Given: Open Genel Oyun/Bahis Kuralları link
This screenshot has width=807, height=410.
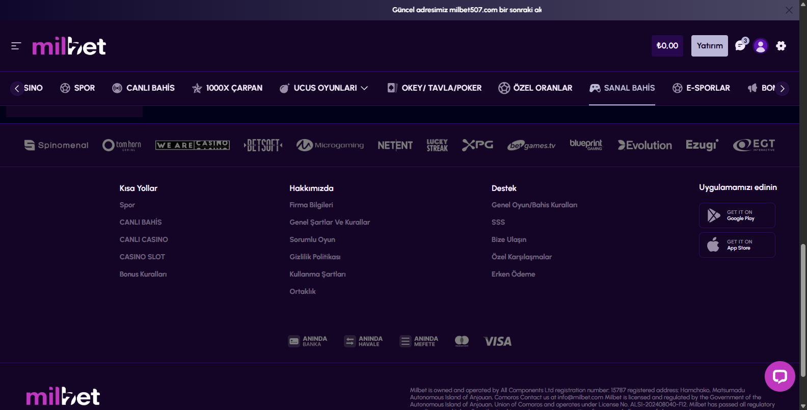Looking at the screenshot, I should point(534,205).
